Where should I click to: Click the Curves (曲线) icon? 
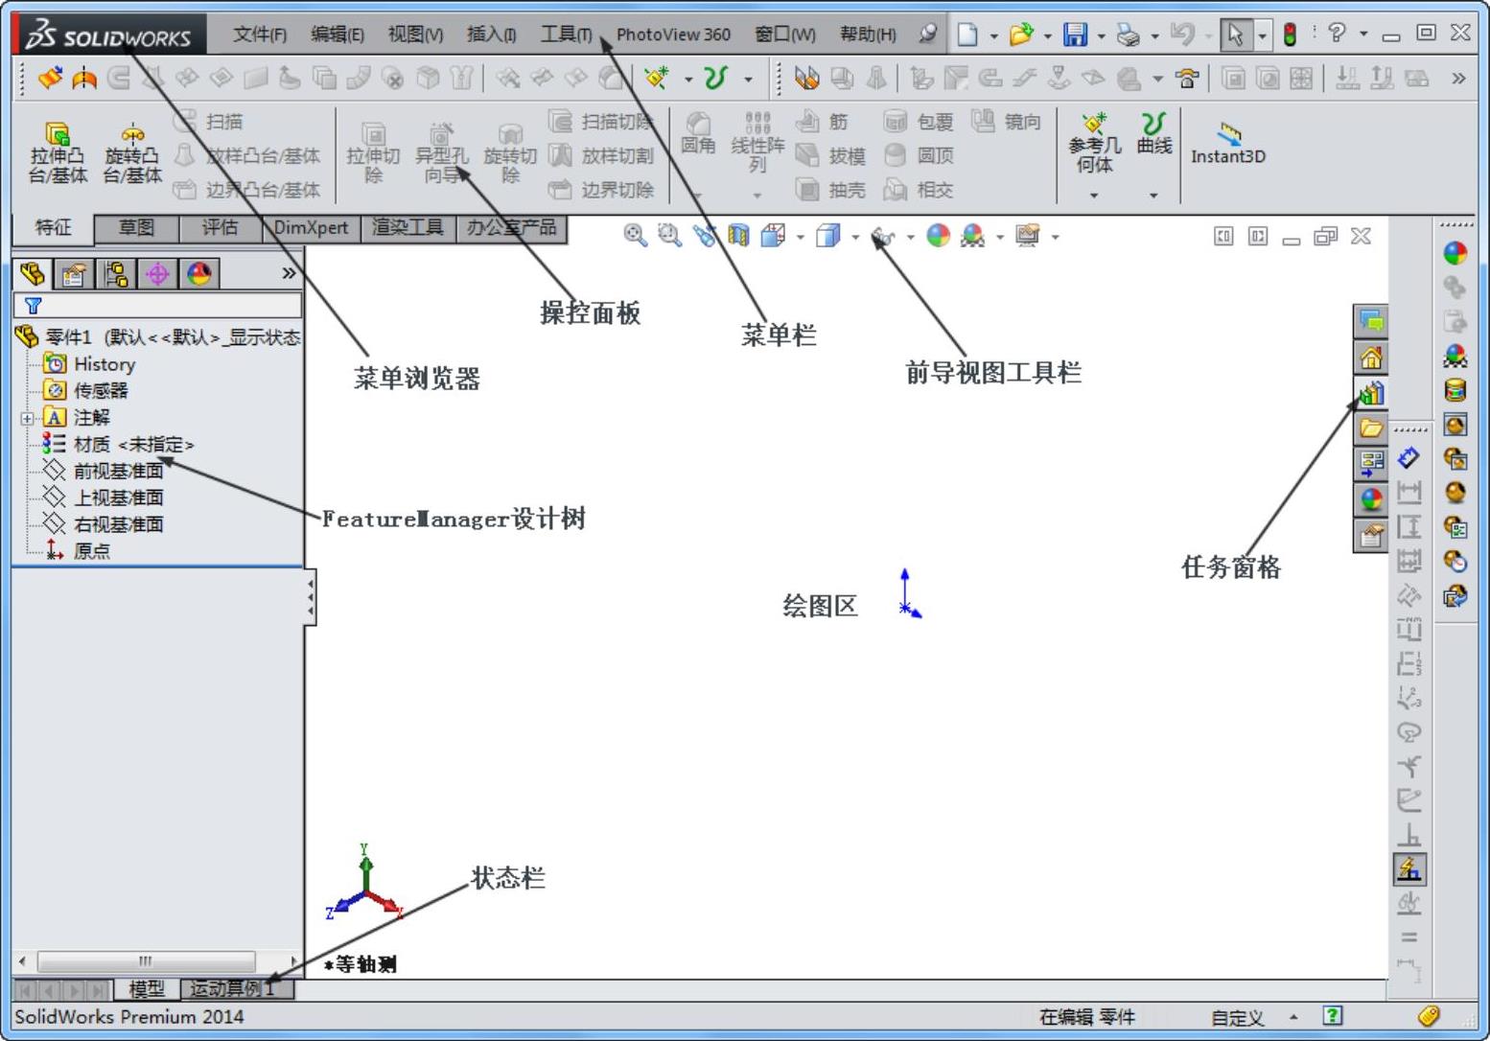point(1154,133)
